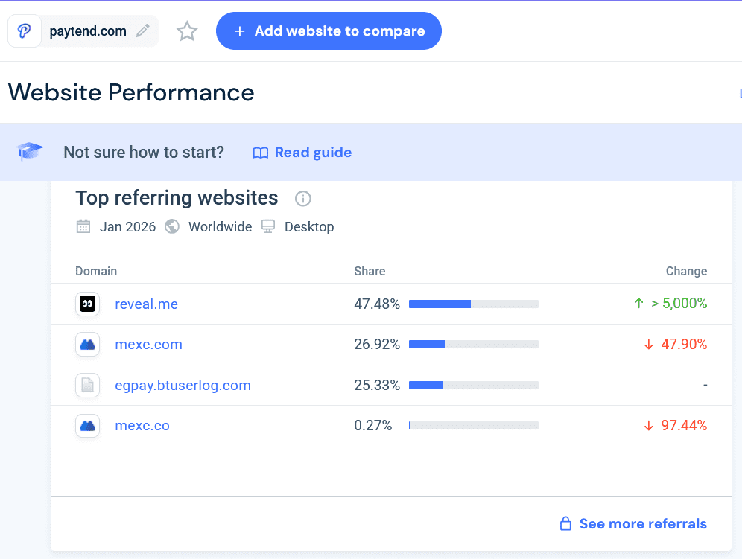Select the Domain column header
742x559 pixels.
pyautogui.click(x=96, y=271)
